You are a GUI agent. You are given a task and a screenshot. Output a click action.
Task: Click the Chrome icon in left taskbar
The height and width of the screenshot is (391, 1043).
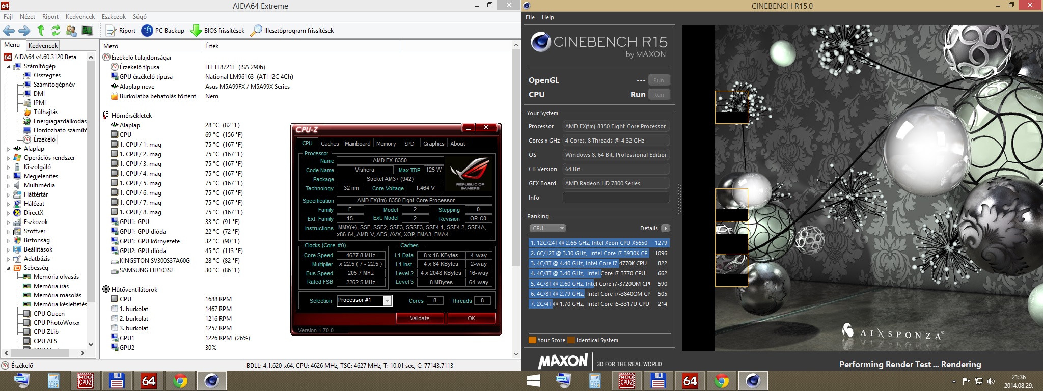180,381
